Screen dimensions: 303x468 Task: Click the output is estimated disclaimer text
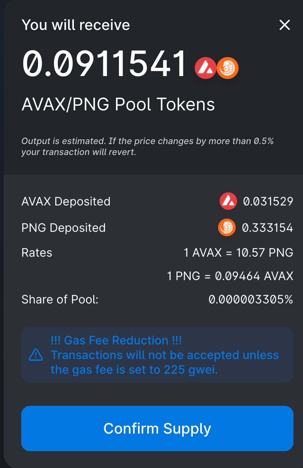click(147, 146)
